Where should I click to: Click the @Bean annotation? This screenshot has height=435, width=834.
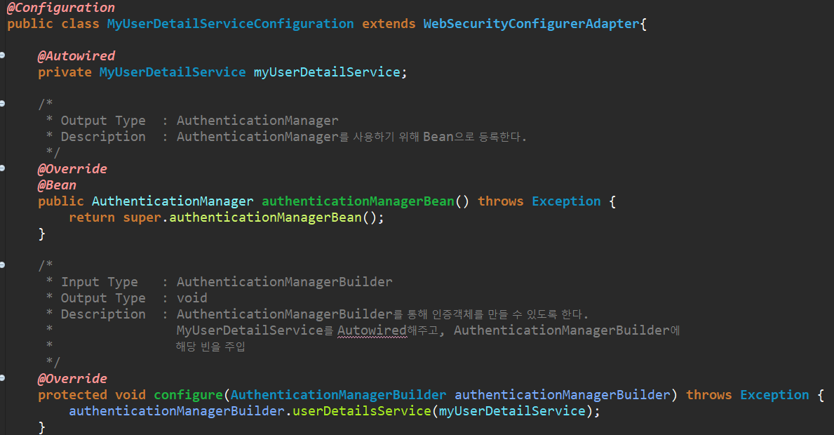pos(57,185)
